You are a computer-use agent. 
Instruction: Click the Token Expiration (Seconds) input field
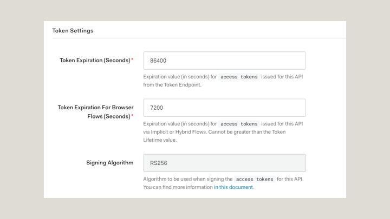point(224,61)
